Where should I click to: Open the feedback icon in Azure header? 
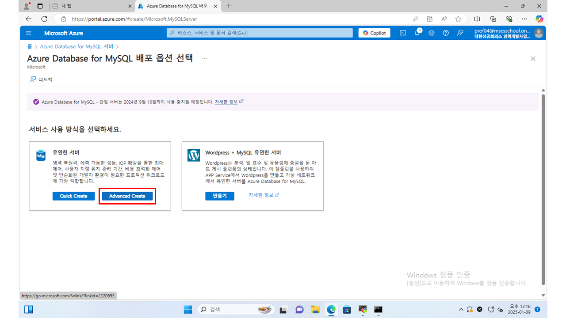tap(460, 33)
